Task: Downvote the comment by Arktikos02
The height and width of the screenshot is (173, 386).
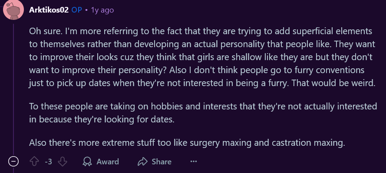Action: click(x=63, y=162)
